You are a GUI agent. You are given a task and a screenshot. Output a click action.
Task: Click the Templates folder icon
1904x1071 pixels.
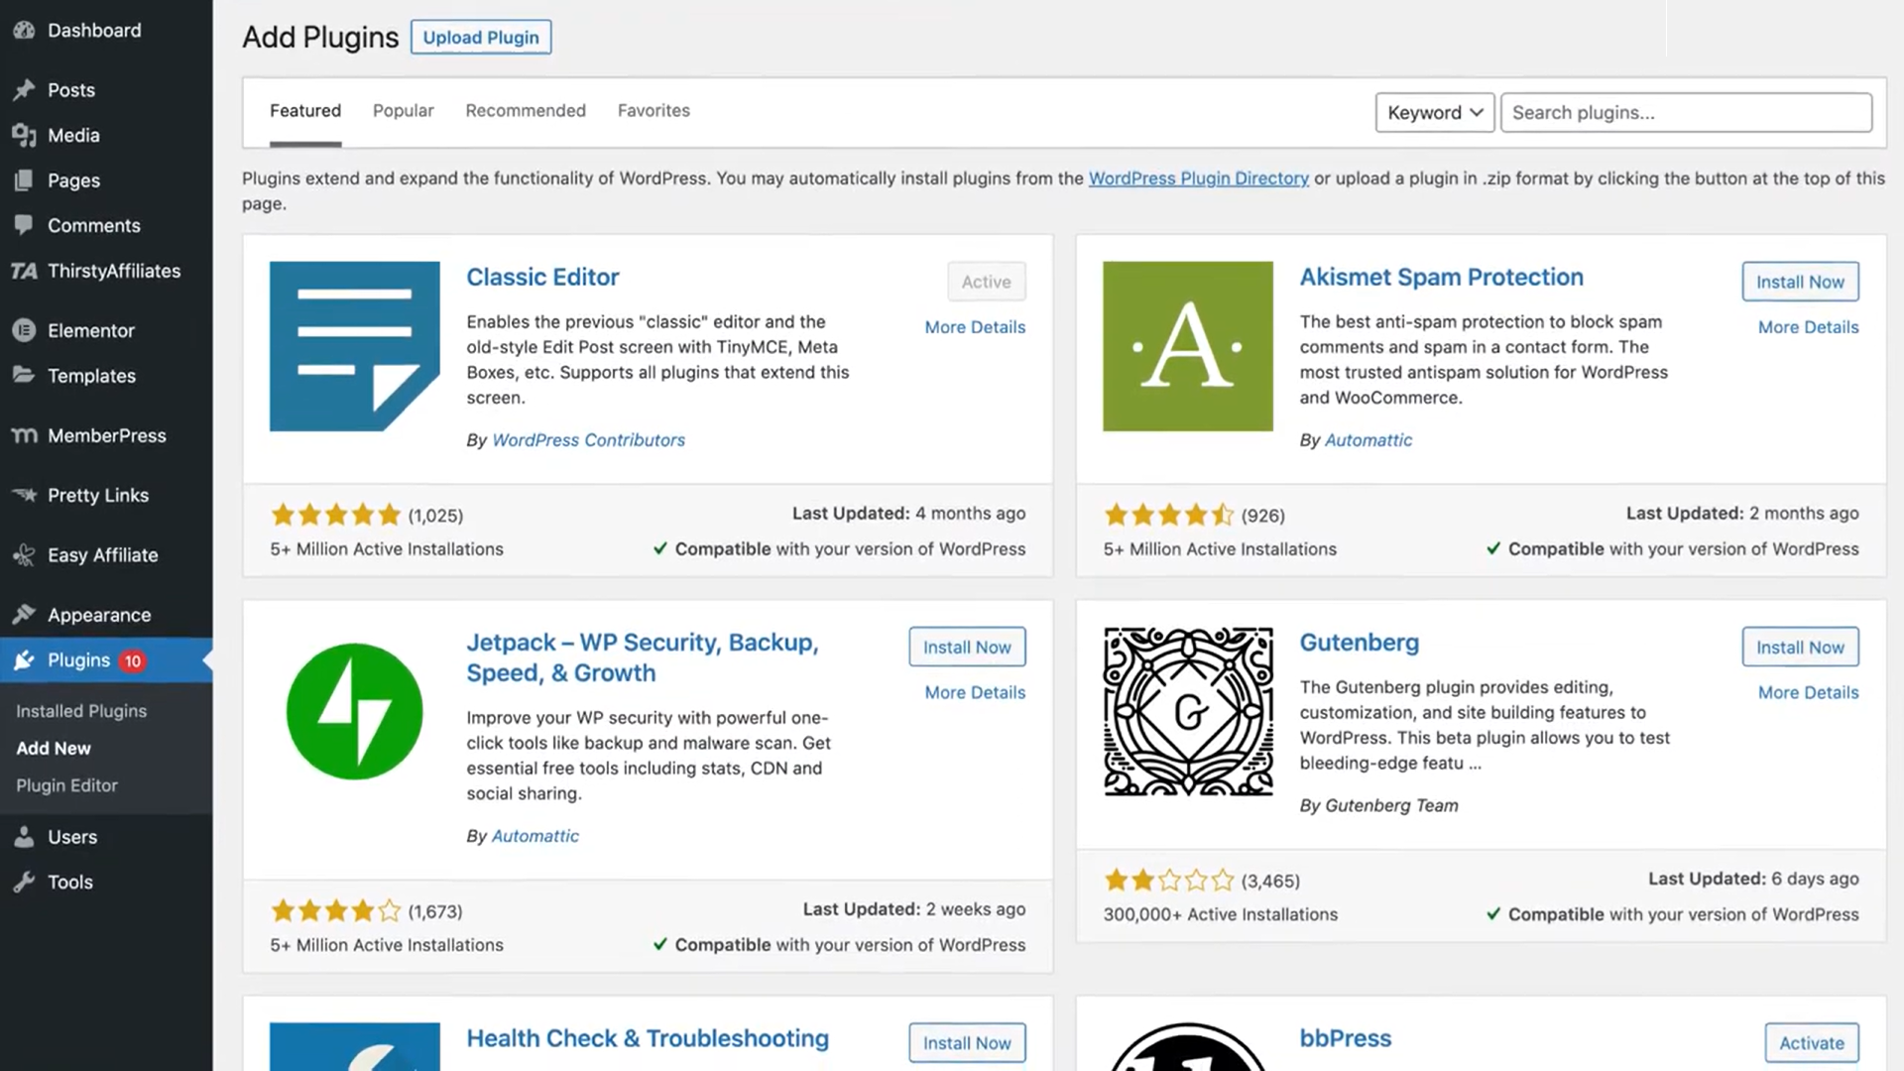[24, 376]
